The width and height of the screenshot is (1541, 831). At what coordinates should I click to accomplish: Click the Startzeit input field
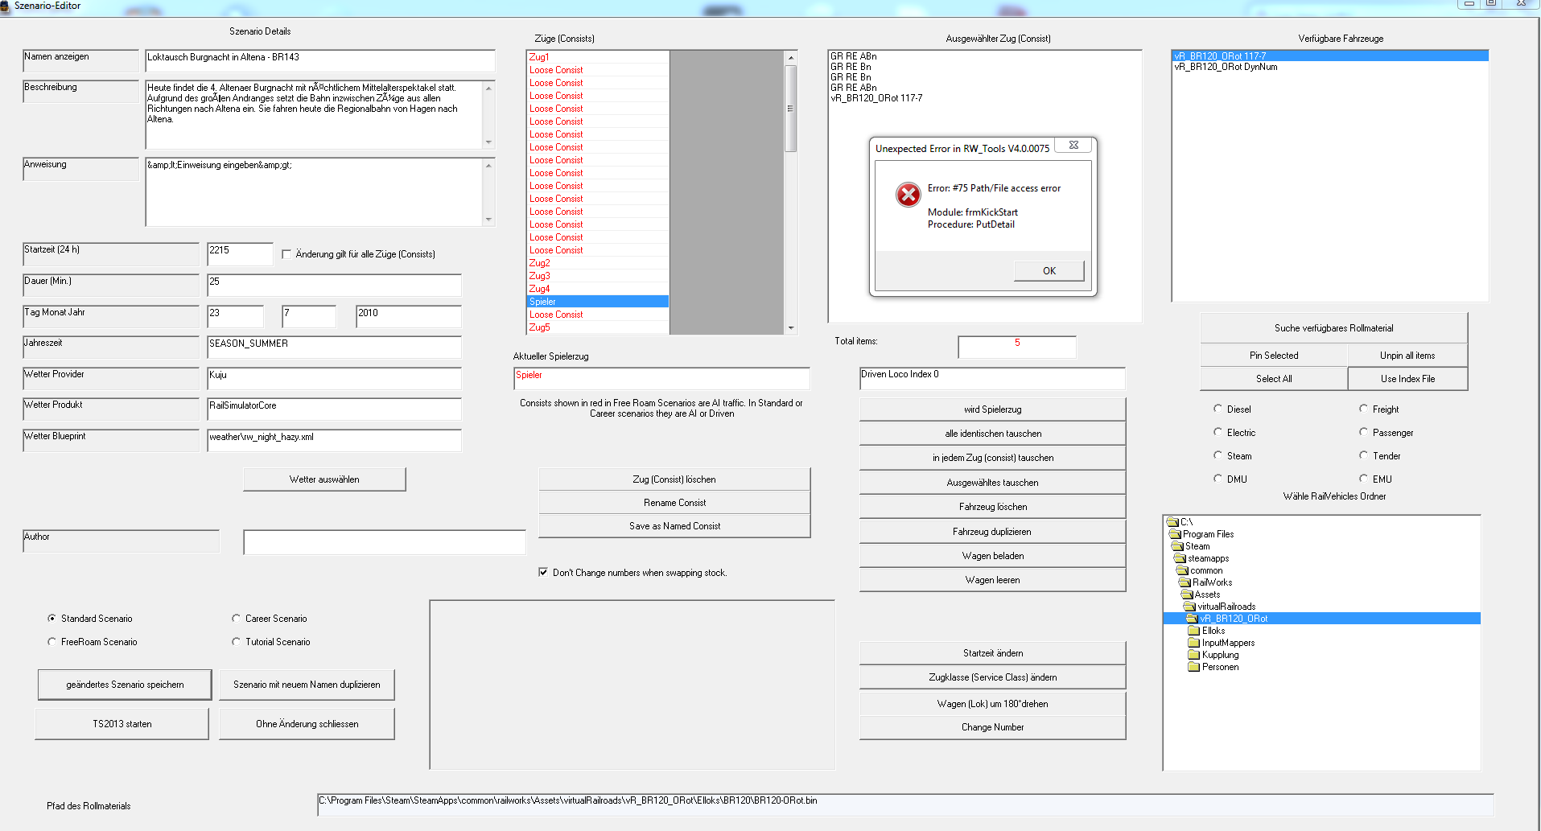(x=239, y=253)
